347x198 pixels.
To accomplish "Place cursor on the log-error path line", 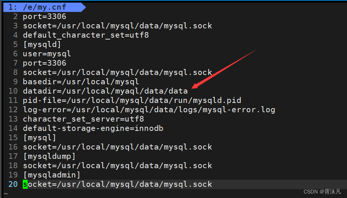I will click(x=149, y=110).
